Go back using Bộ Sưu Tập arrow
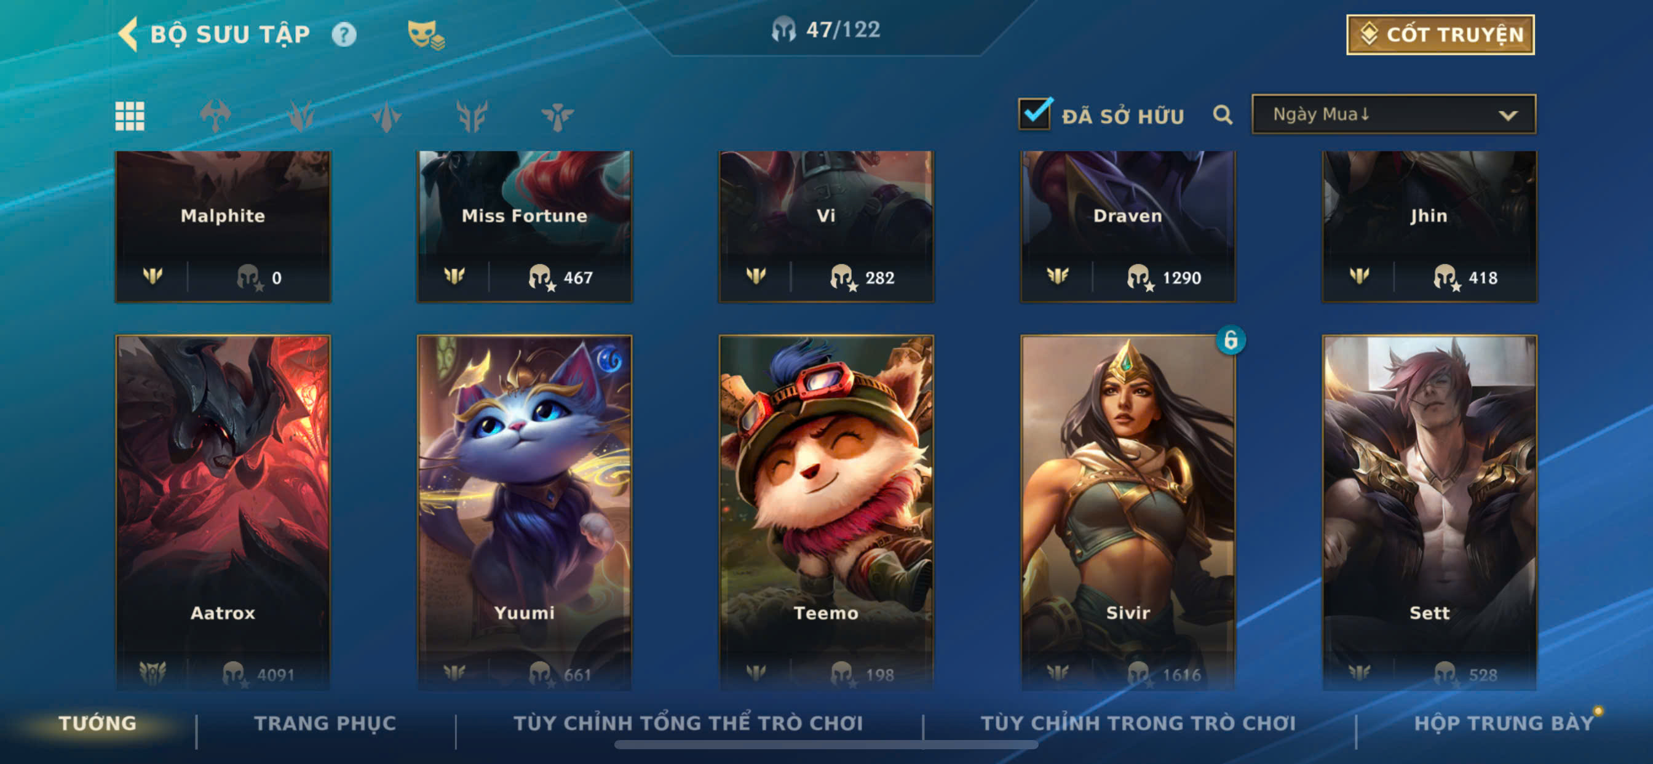This screenshot has height=764, width=1653. pos(129,34)
